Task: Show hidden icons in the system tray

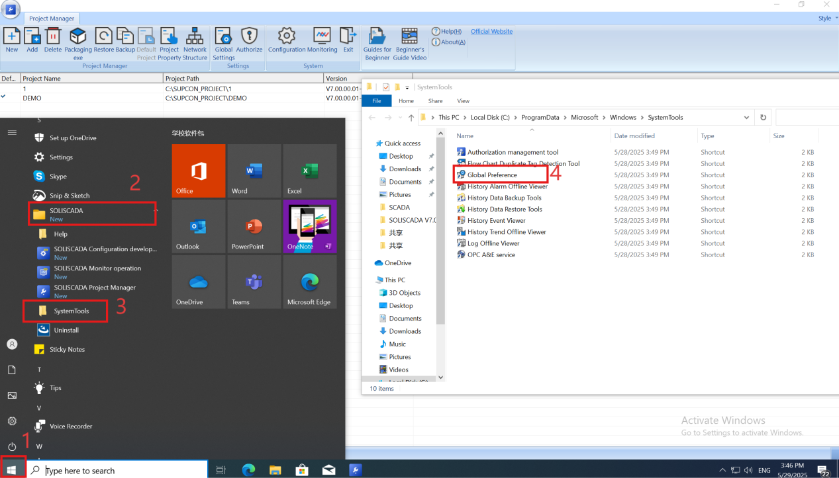Action: (722, 470)
